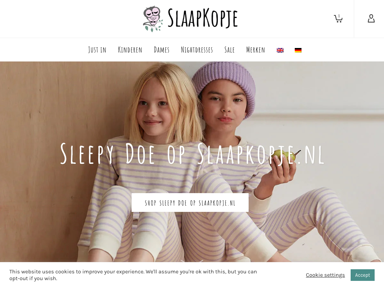This screenshot has width=384, height=288.
Task: Open the Kinderen menu
Action: coord(130,50)
